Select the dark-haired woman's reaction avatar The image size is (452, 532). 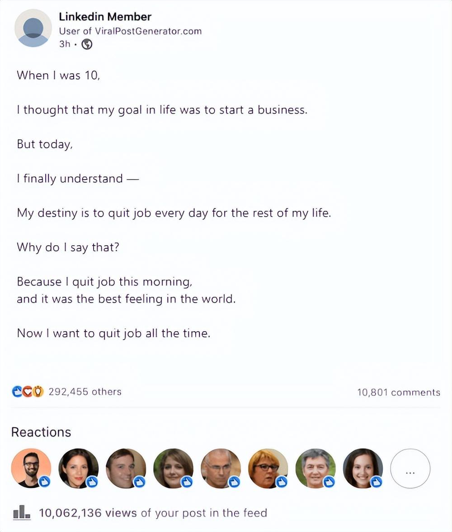[x=79, y=468]
